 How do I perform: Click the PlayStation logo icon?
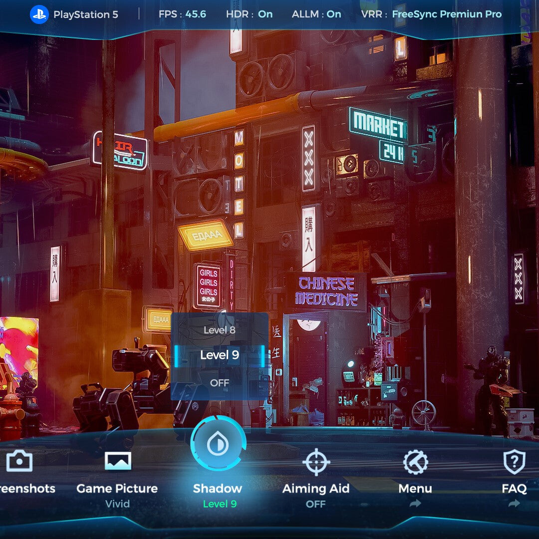39,14
